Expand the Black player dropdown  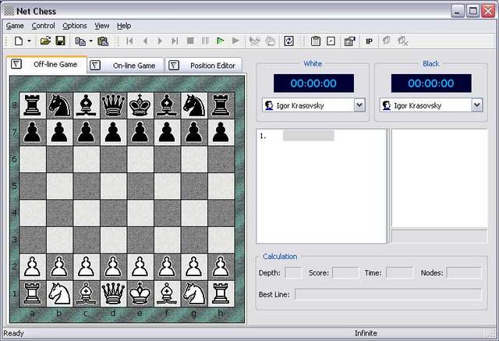476,105
